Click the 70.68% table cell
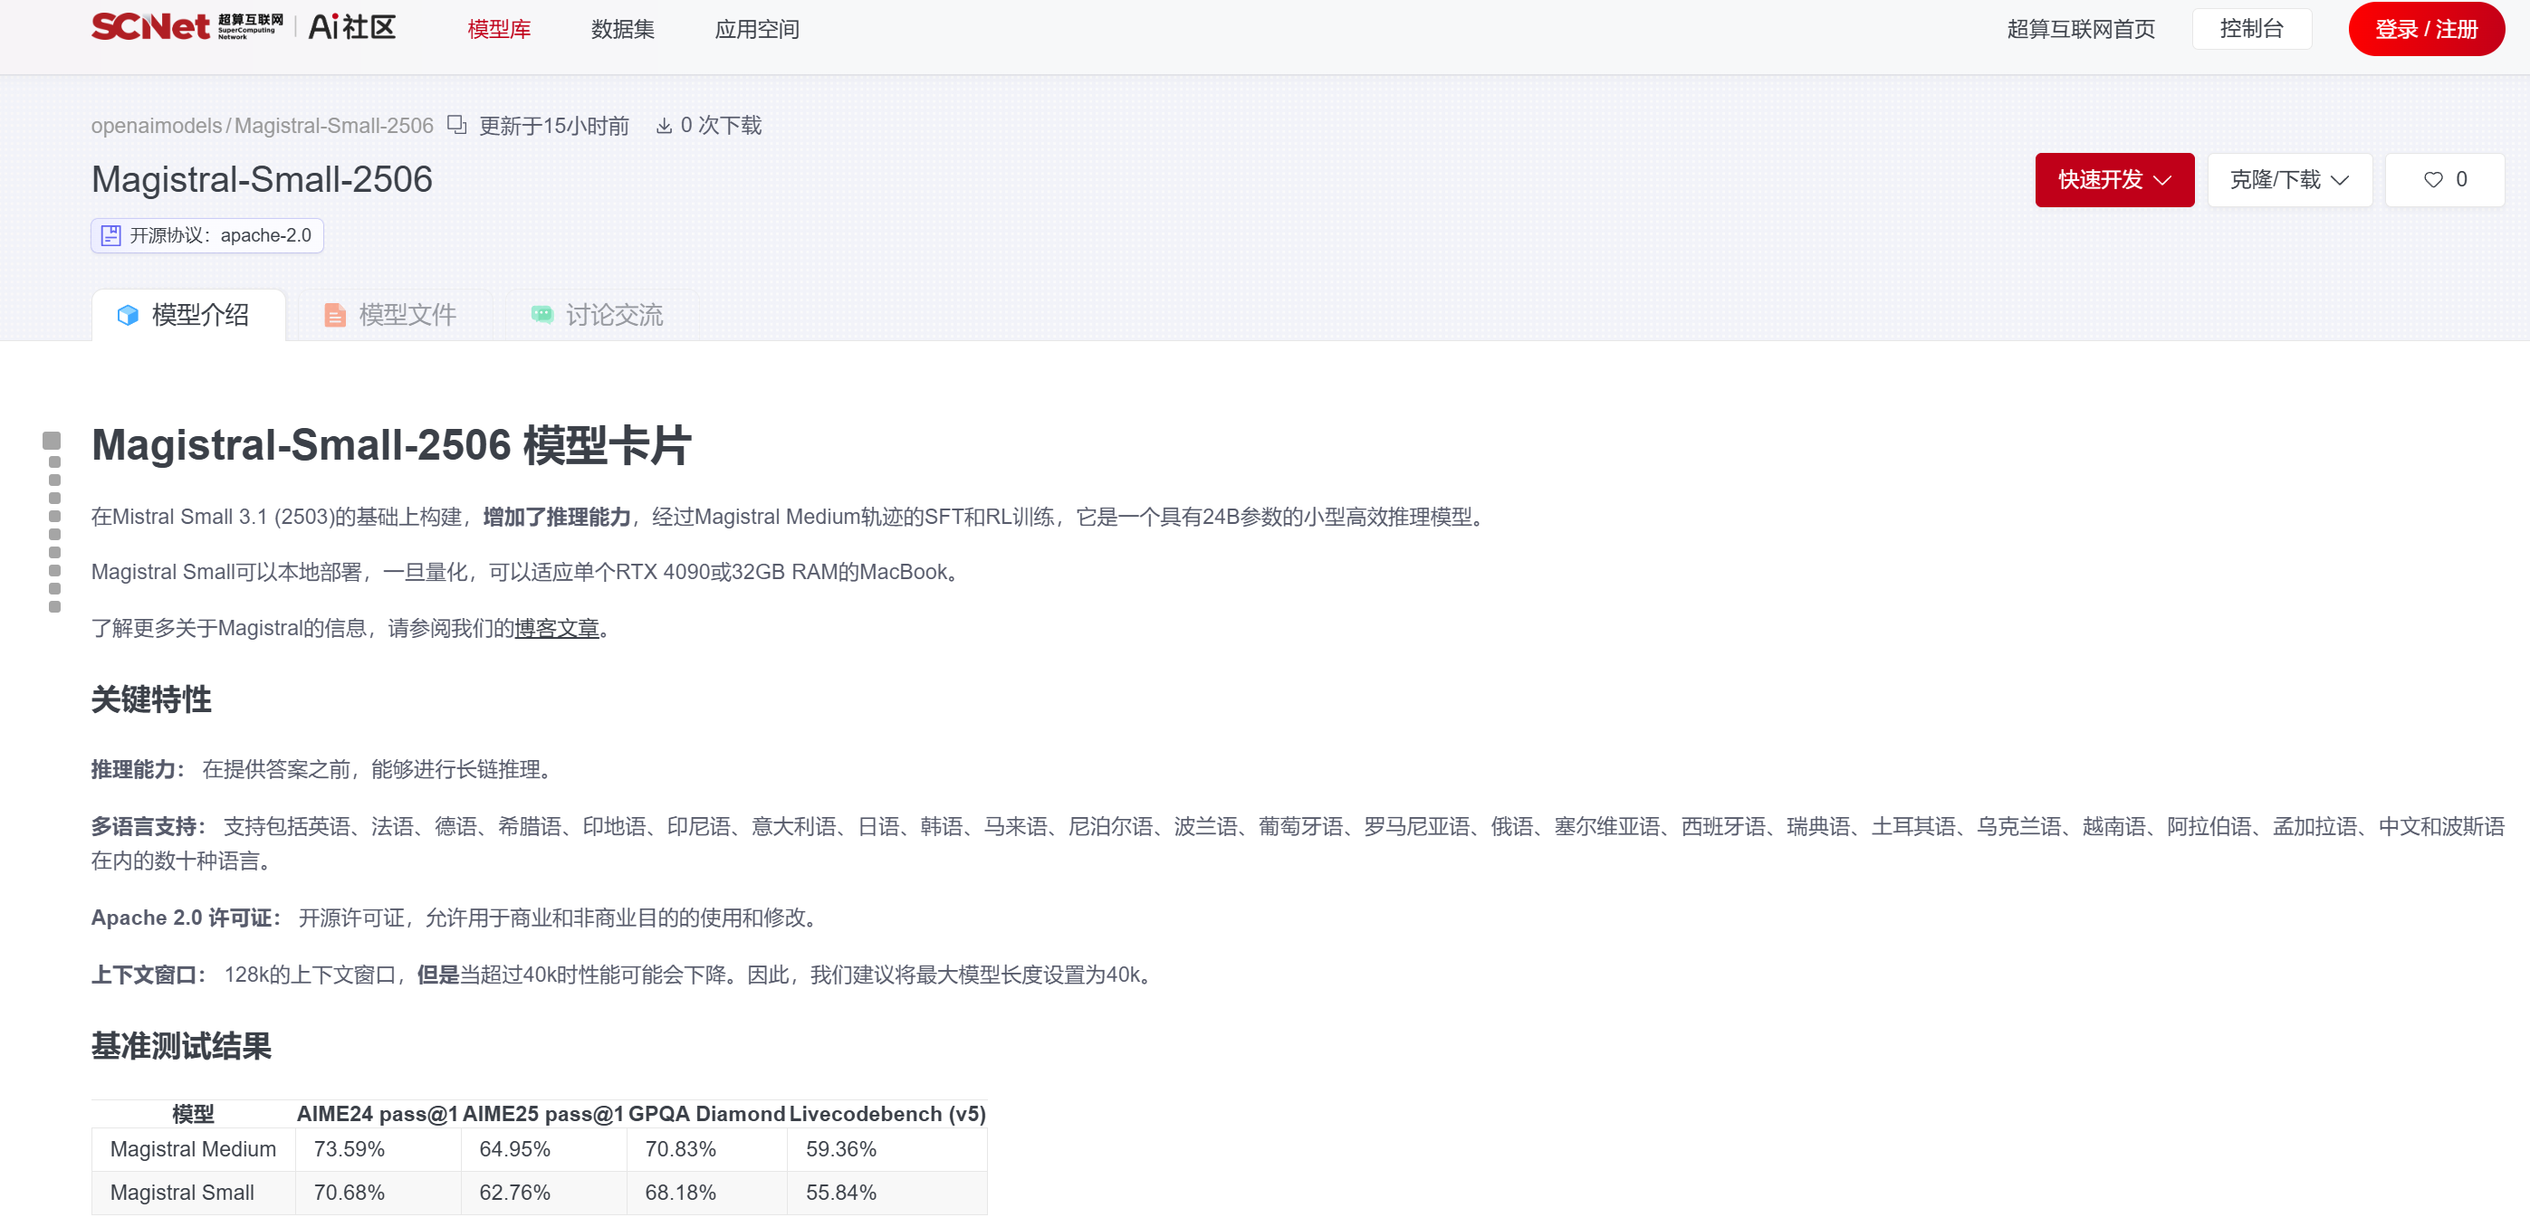This screenshot has height=1227, width=2530. 379,1193
